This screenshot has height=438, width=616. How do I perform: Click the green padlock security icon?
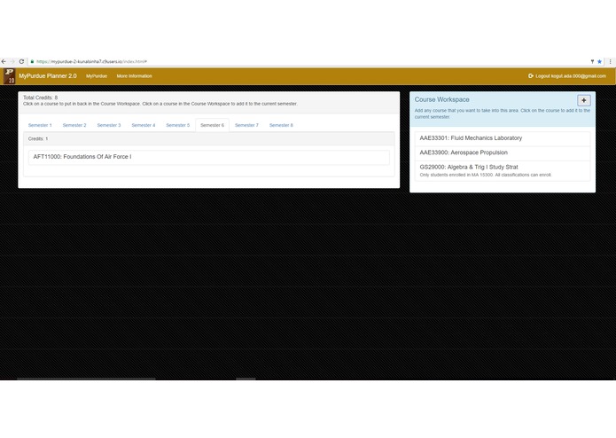click(32, 62)
